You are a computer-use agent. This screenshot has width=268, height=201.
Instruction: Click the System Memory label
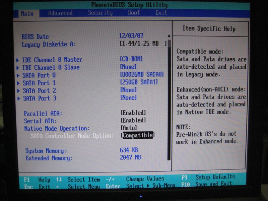pyautogui.click(x=46, y=151)
